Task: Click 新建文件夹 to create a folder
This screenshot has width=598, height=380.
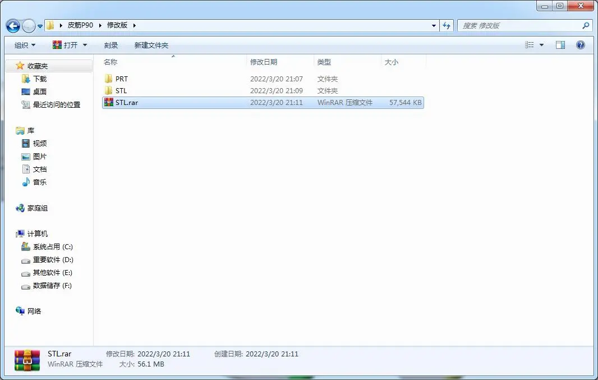Action: click(x=151, y=45)
